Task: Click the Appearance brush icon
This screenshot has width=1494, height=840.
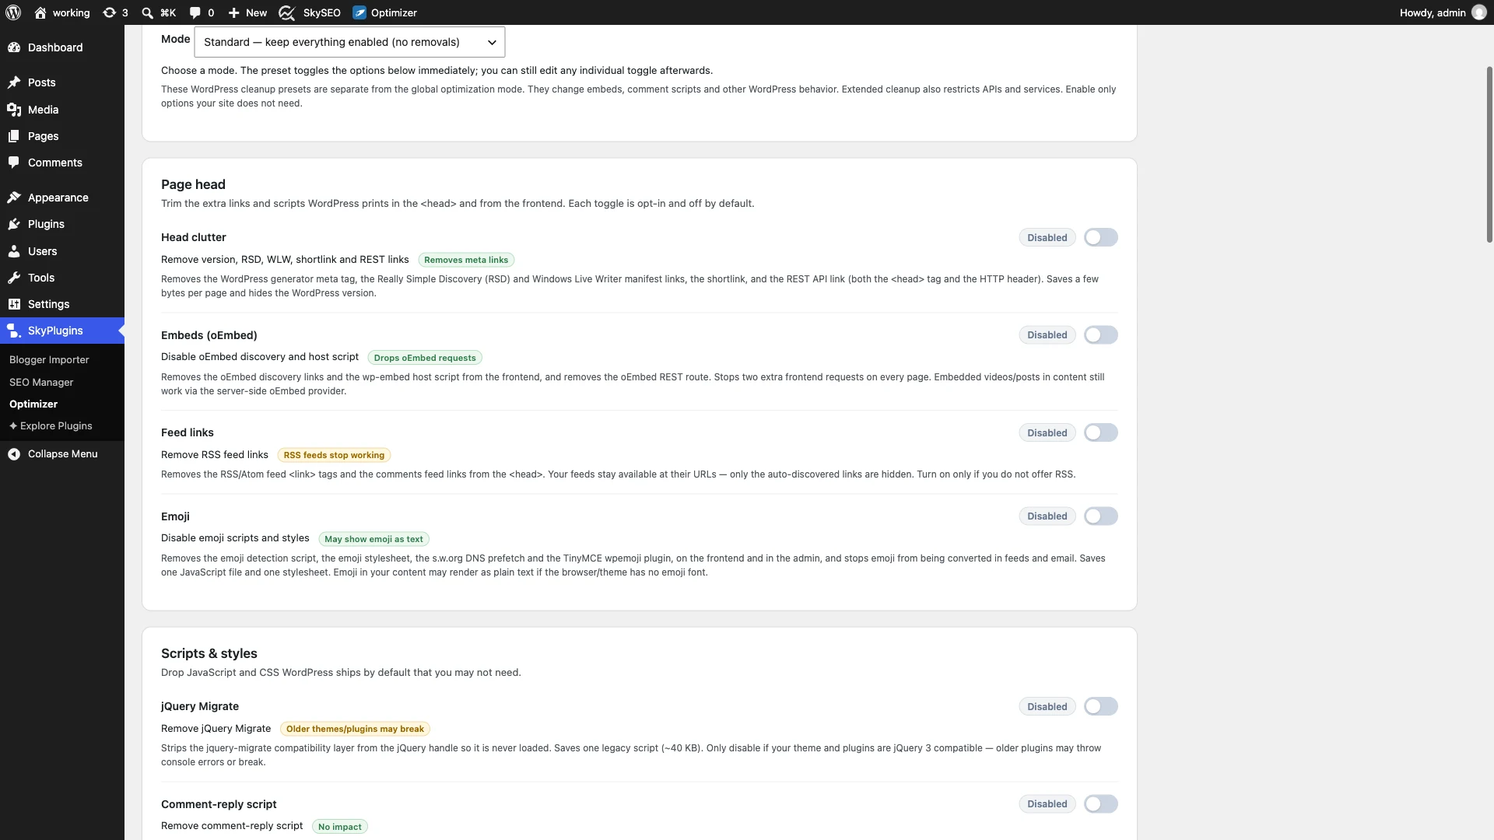Action: [14, 198]
